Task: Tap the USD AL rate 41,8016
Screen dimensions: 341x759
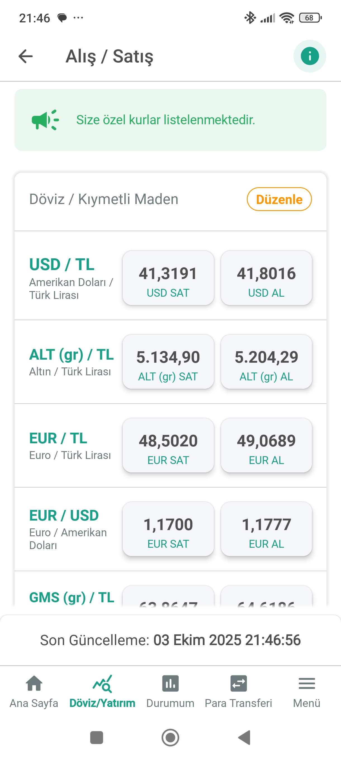Action: 266,278
